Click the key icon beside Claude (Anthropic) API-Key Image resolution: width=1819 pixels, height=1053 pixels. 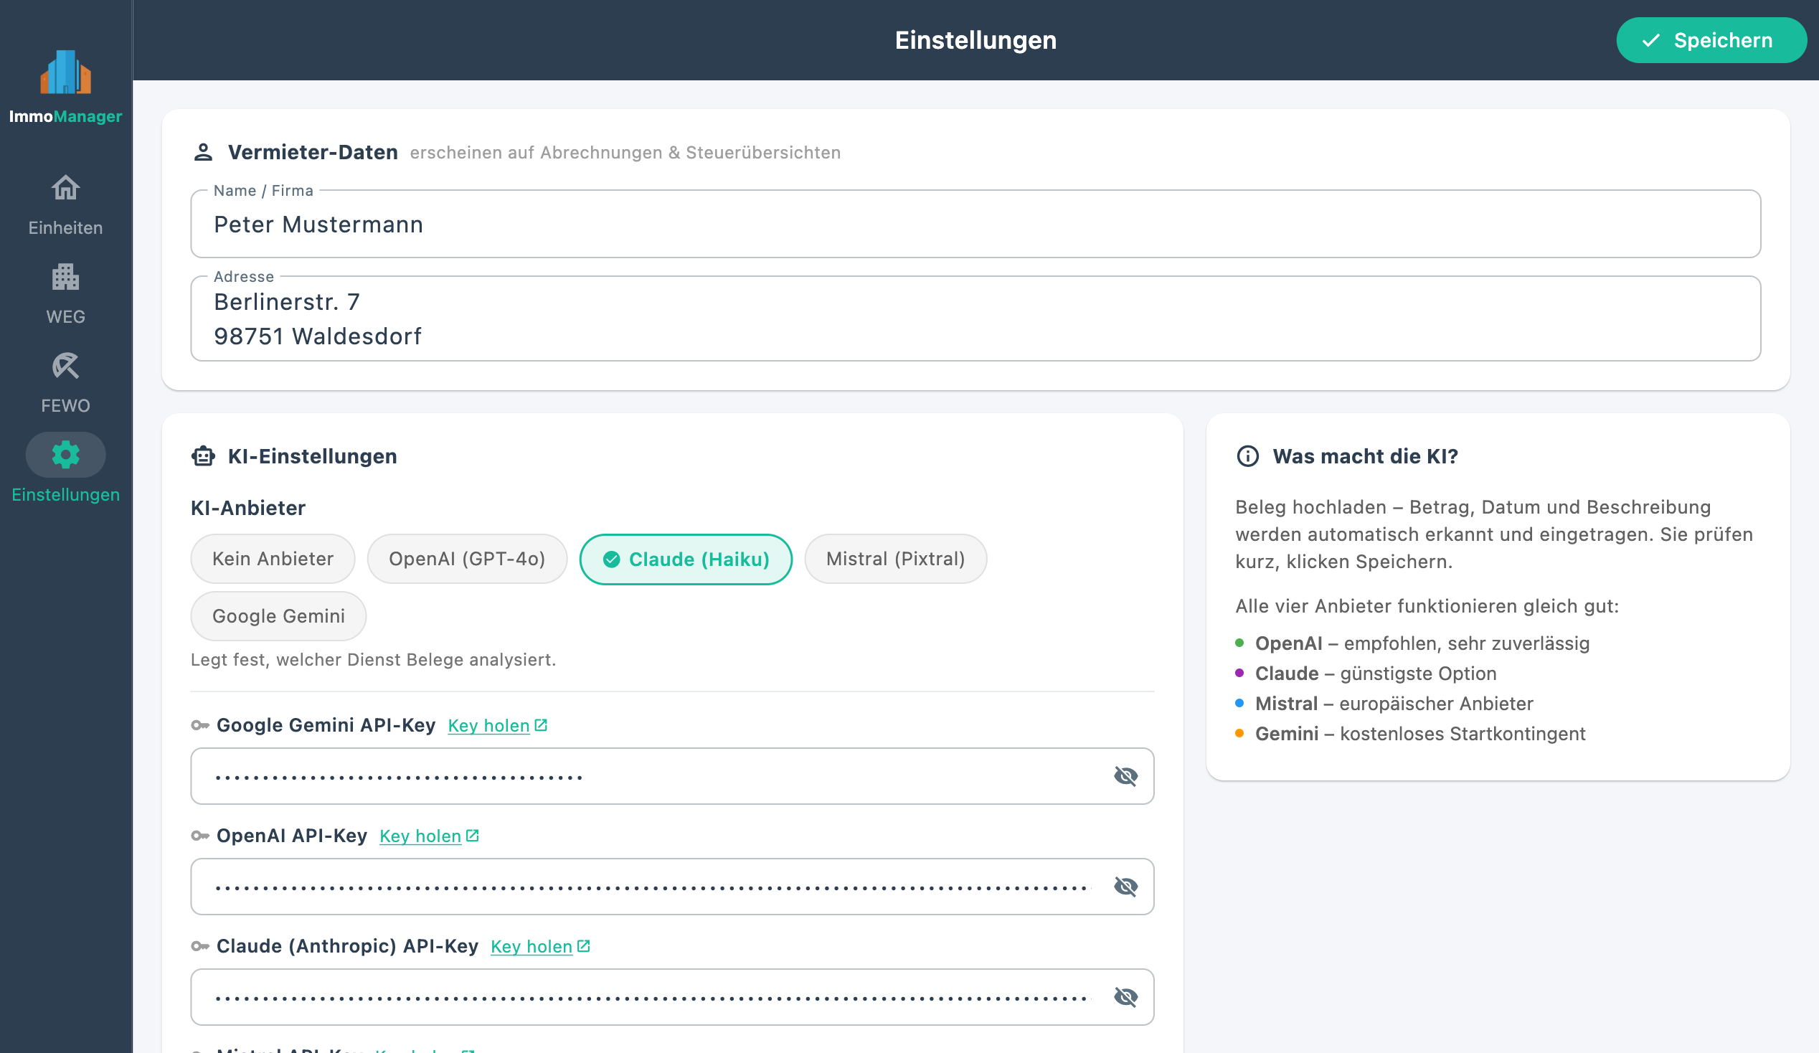tap(200, 946)
